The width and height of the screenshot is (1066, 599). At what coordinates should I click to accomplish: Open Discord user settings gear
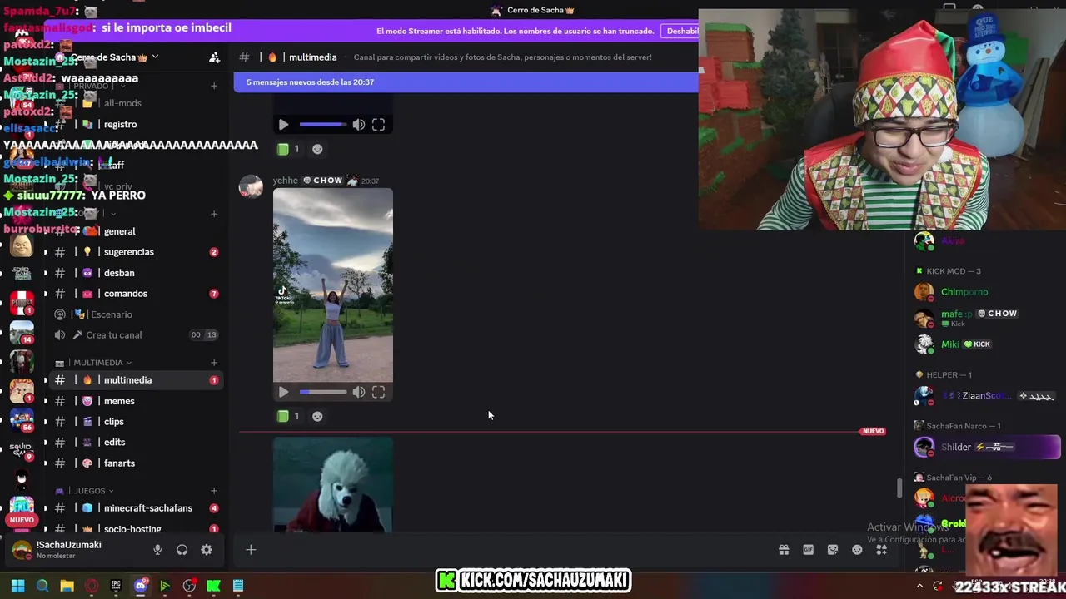point(207,550)
